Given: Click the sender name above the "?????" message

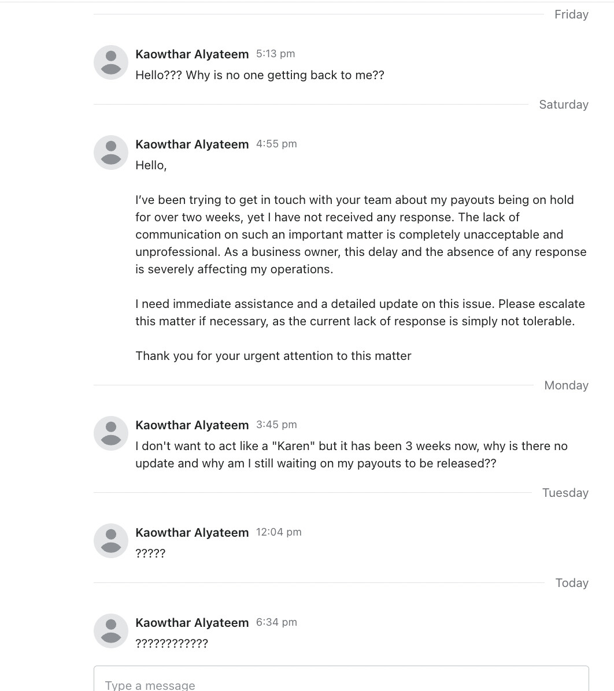Looking at the screenshot, I should [x=192, y=533].
